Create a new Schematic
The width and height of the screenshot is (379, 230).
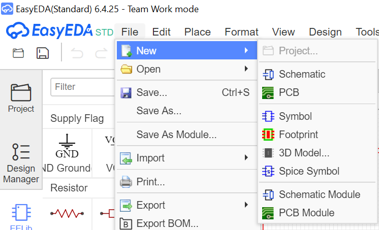[302, 74]
